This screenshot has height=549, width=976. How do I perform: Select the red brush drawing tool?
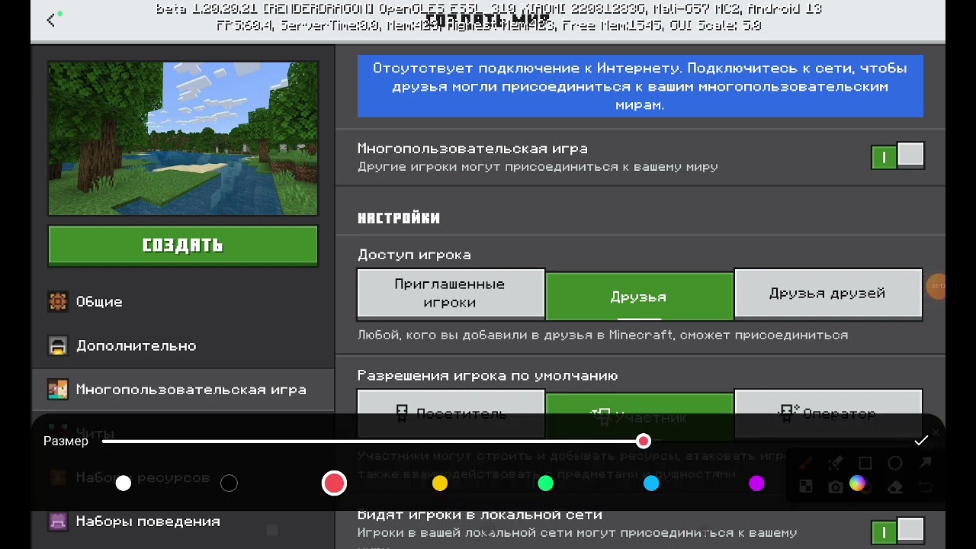coord(806,463)
